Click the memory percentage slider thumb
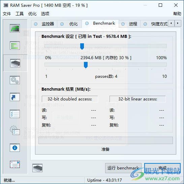The width and height of the screenshot is (184, 184). click(82, 46)
